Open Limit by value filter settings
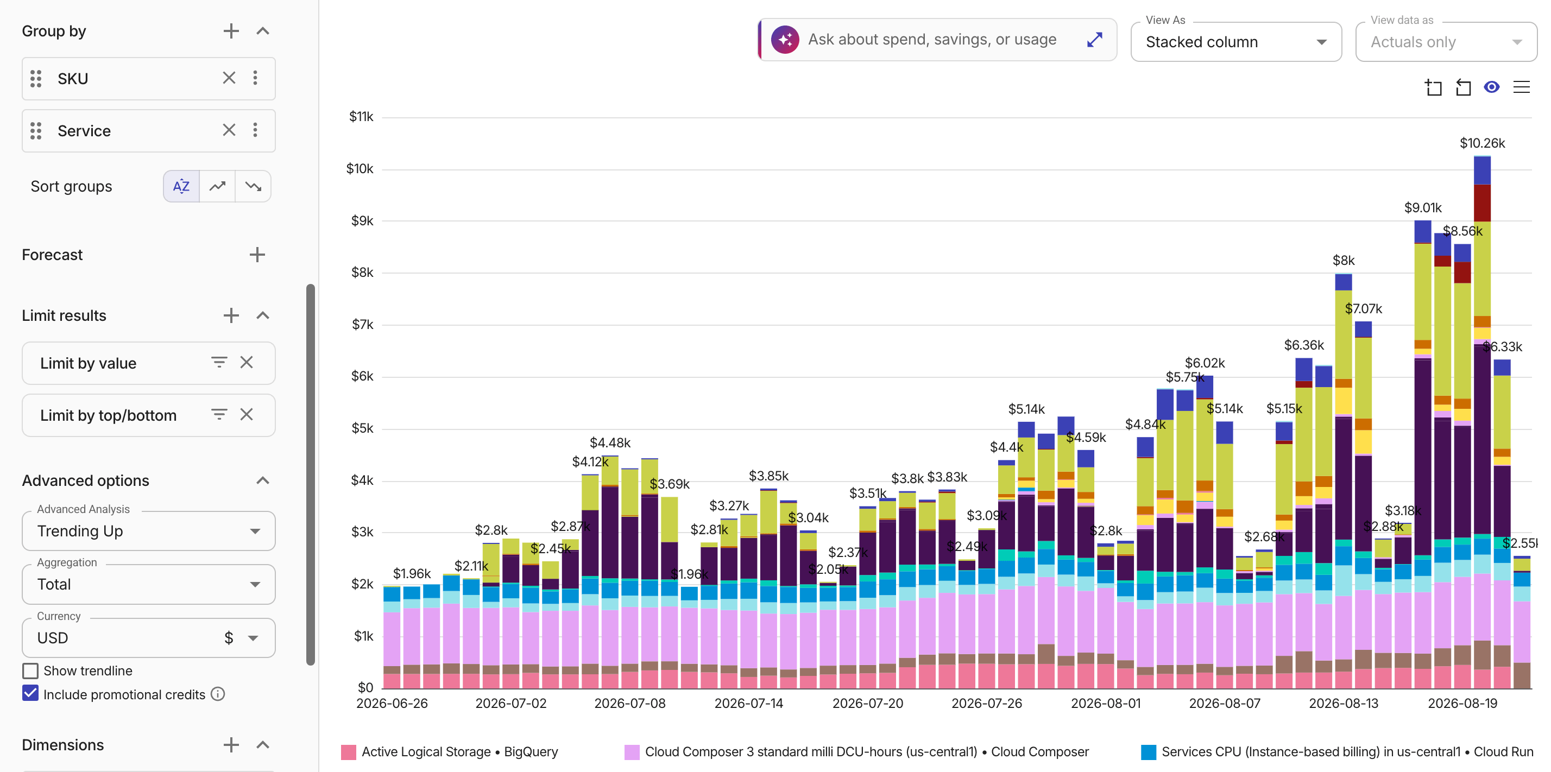The height and width of the screenshot is (772, 1551). point(219,362)
